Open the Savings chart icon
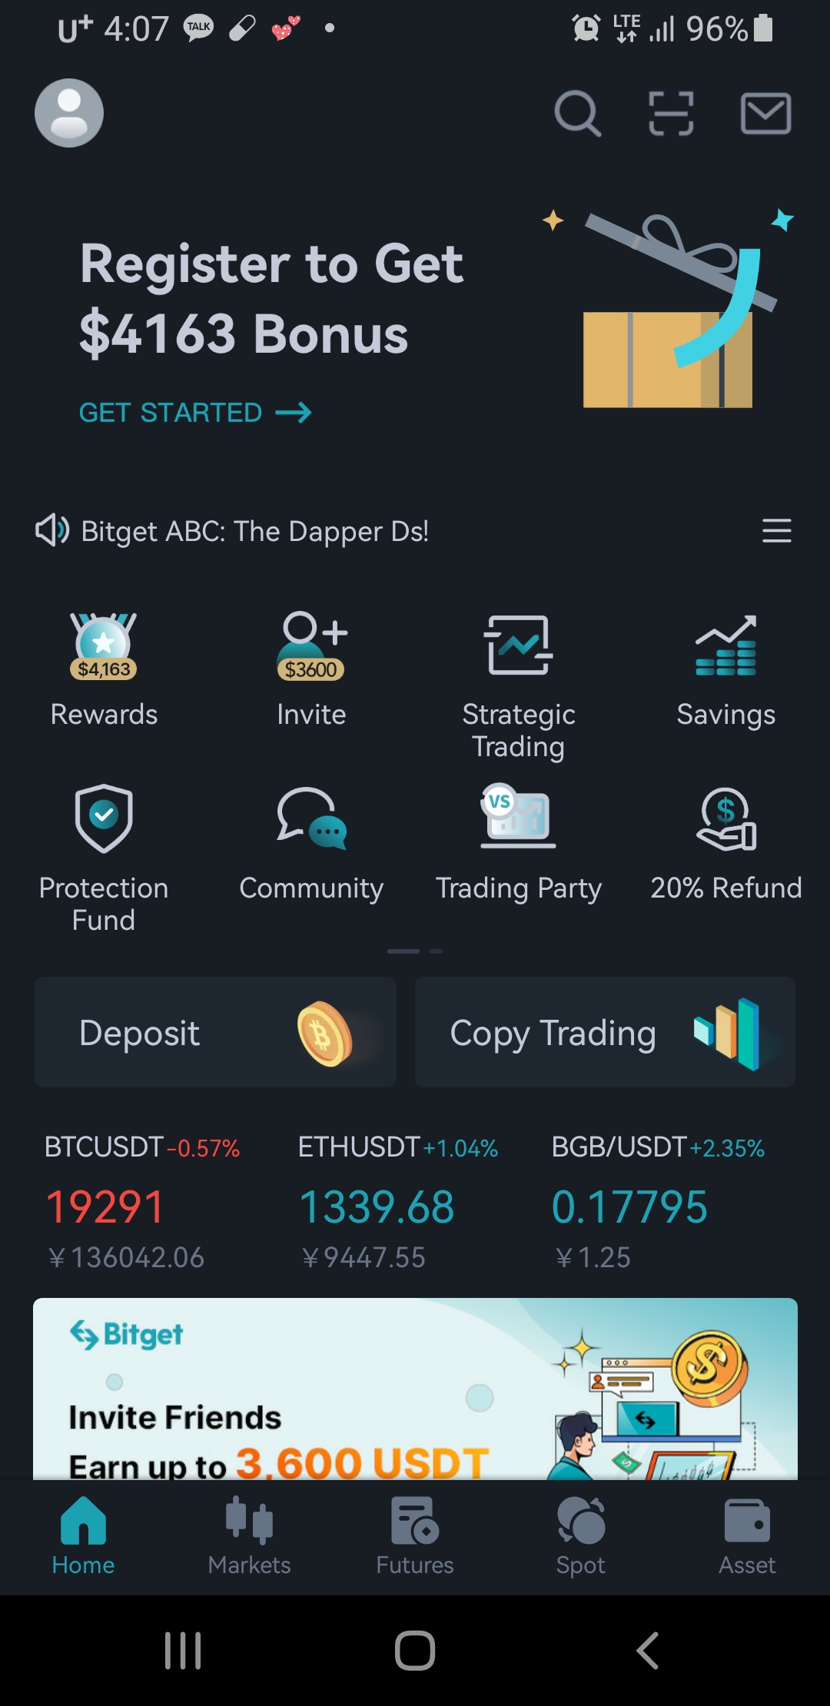 click(x=726, y=646)
